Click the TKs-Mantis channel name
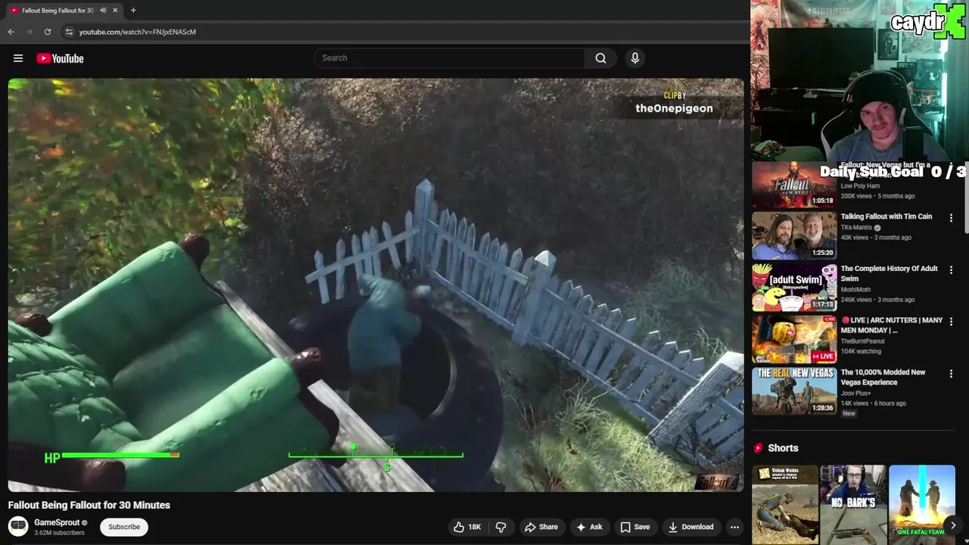Viewport: 969px width, 545px height. [857, 227]
